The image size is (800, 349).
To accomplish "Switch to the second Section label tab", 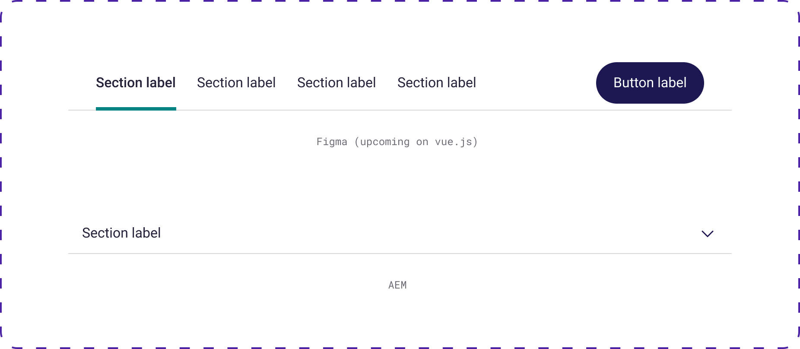I will 236,82.
